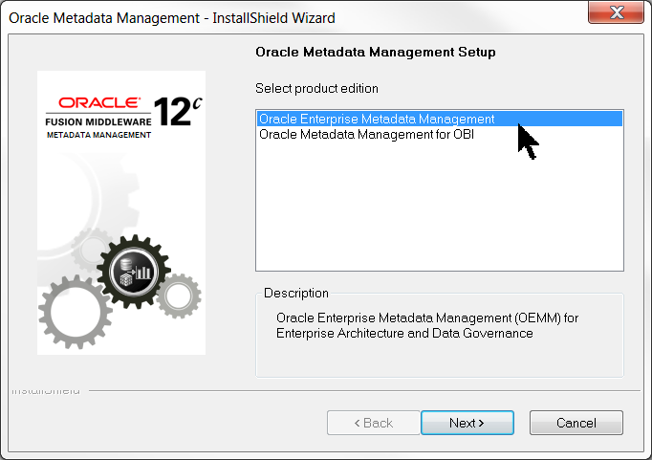Select Oracle Enterprise Metadata Management edition

377,120
